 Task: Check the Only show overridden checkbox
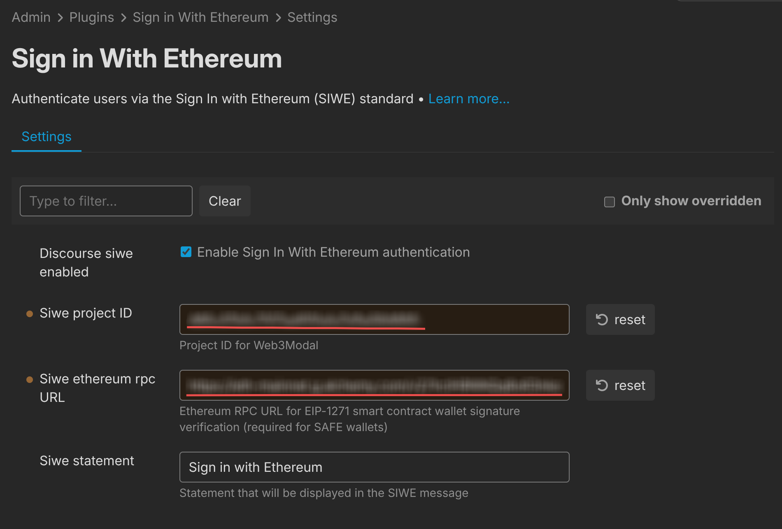point(609,201)
